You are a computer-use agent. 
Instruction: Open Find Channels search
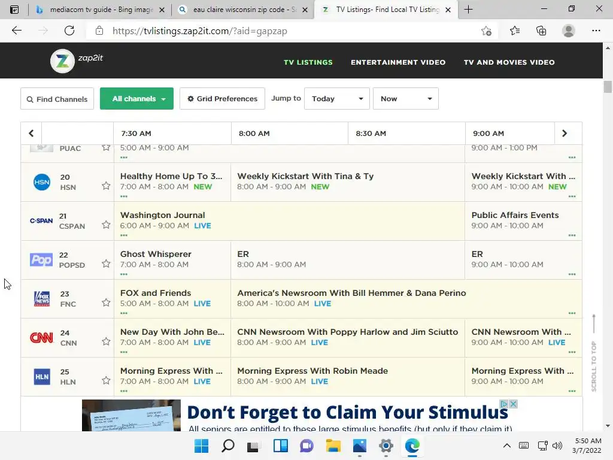point(57,99)
